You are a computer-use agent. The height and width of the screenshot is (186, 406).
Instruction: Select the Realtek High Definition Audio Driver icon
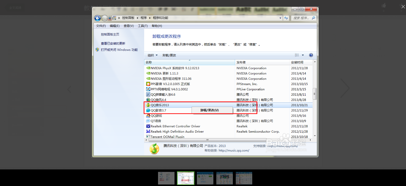point(148,132)
